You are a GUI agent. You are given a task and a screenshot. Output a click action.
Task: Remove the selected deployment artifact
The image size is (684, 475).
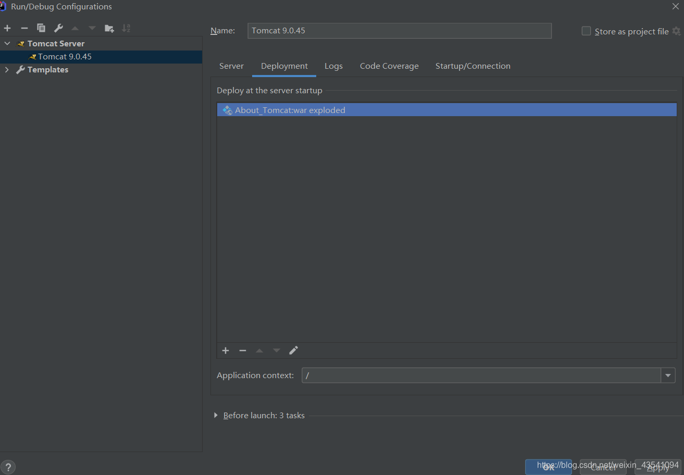click(243, 351)
